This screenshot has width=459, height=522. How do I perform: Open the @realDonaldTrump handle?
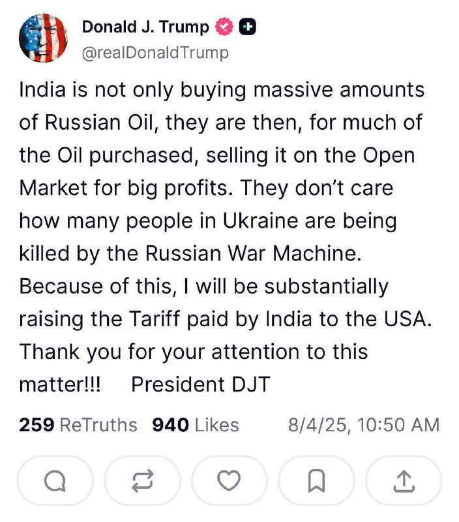(x=155, y=53)
